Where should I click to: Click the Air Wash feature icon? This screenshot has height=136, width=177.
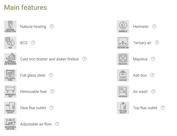point(123,92)
